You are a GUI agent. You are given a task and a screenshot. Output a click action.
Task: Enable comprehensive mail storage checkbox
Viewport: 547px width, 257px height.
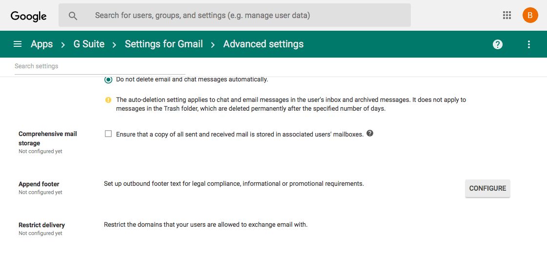(108, 134)
